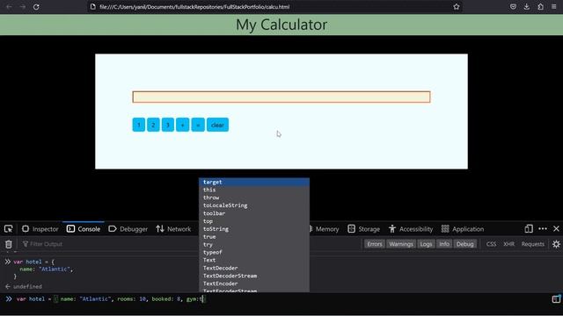
Task: Click the calculator clear button
Action: point(217,125)
